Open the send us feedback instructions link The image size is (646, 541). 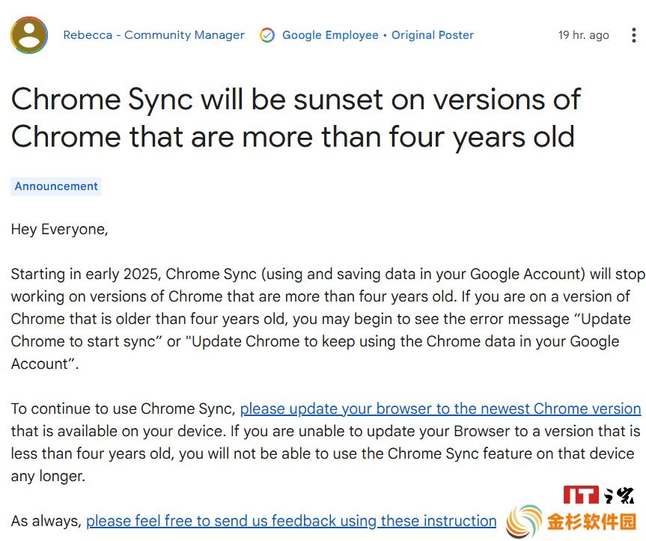click(291, 522)
